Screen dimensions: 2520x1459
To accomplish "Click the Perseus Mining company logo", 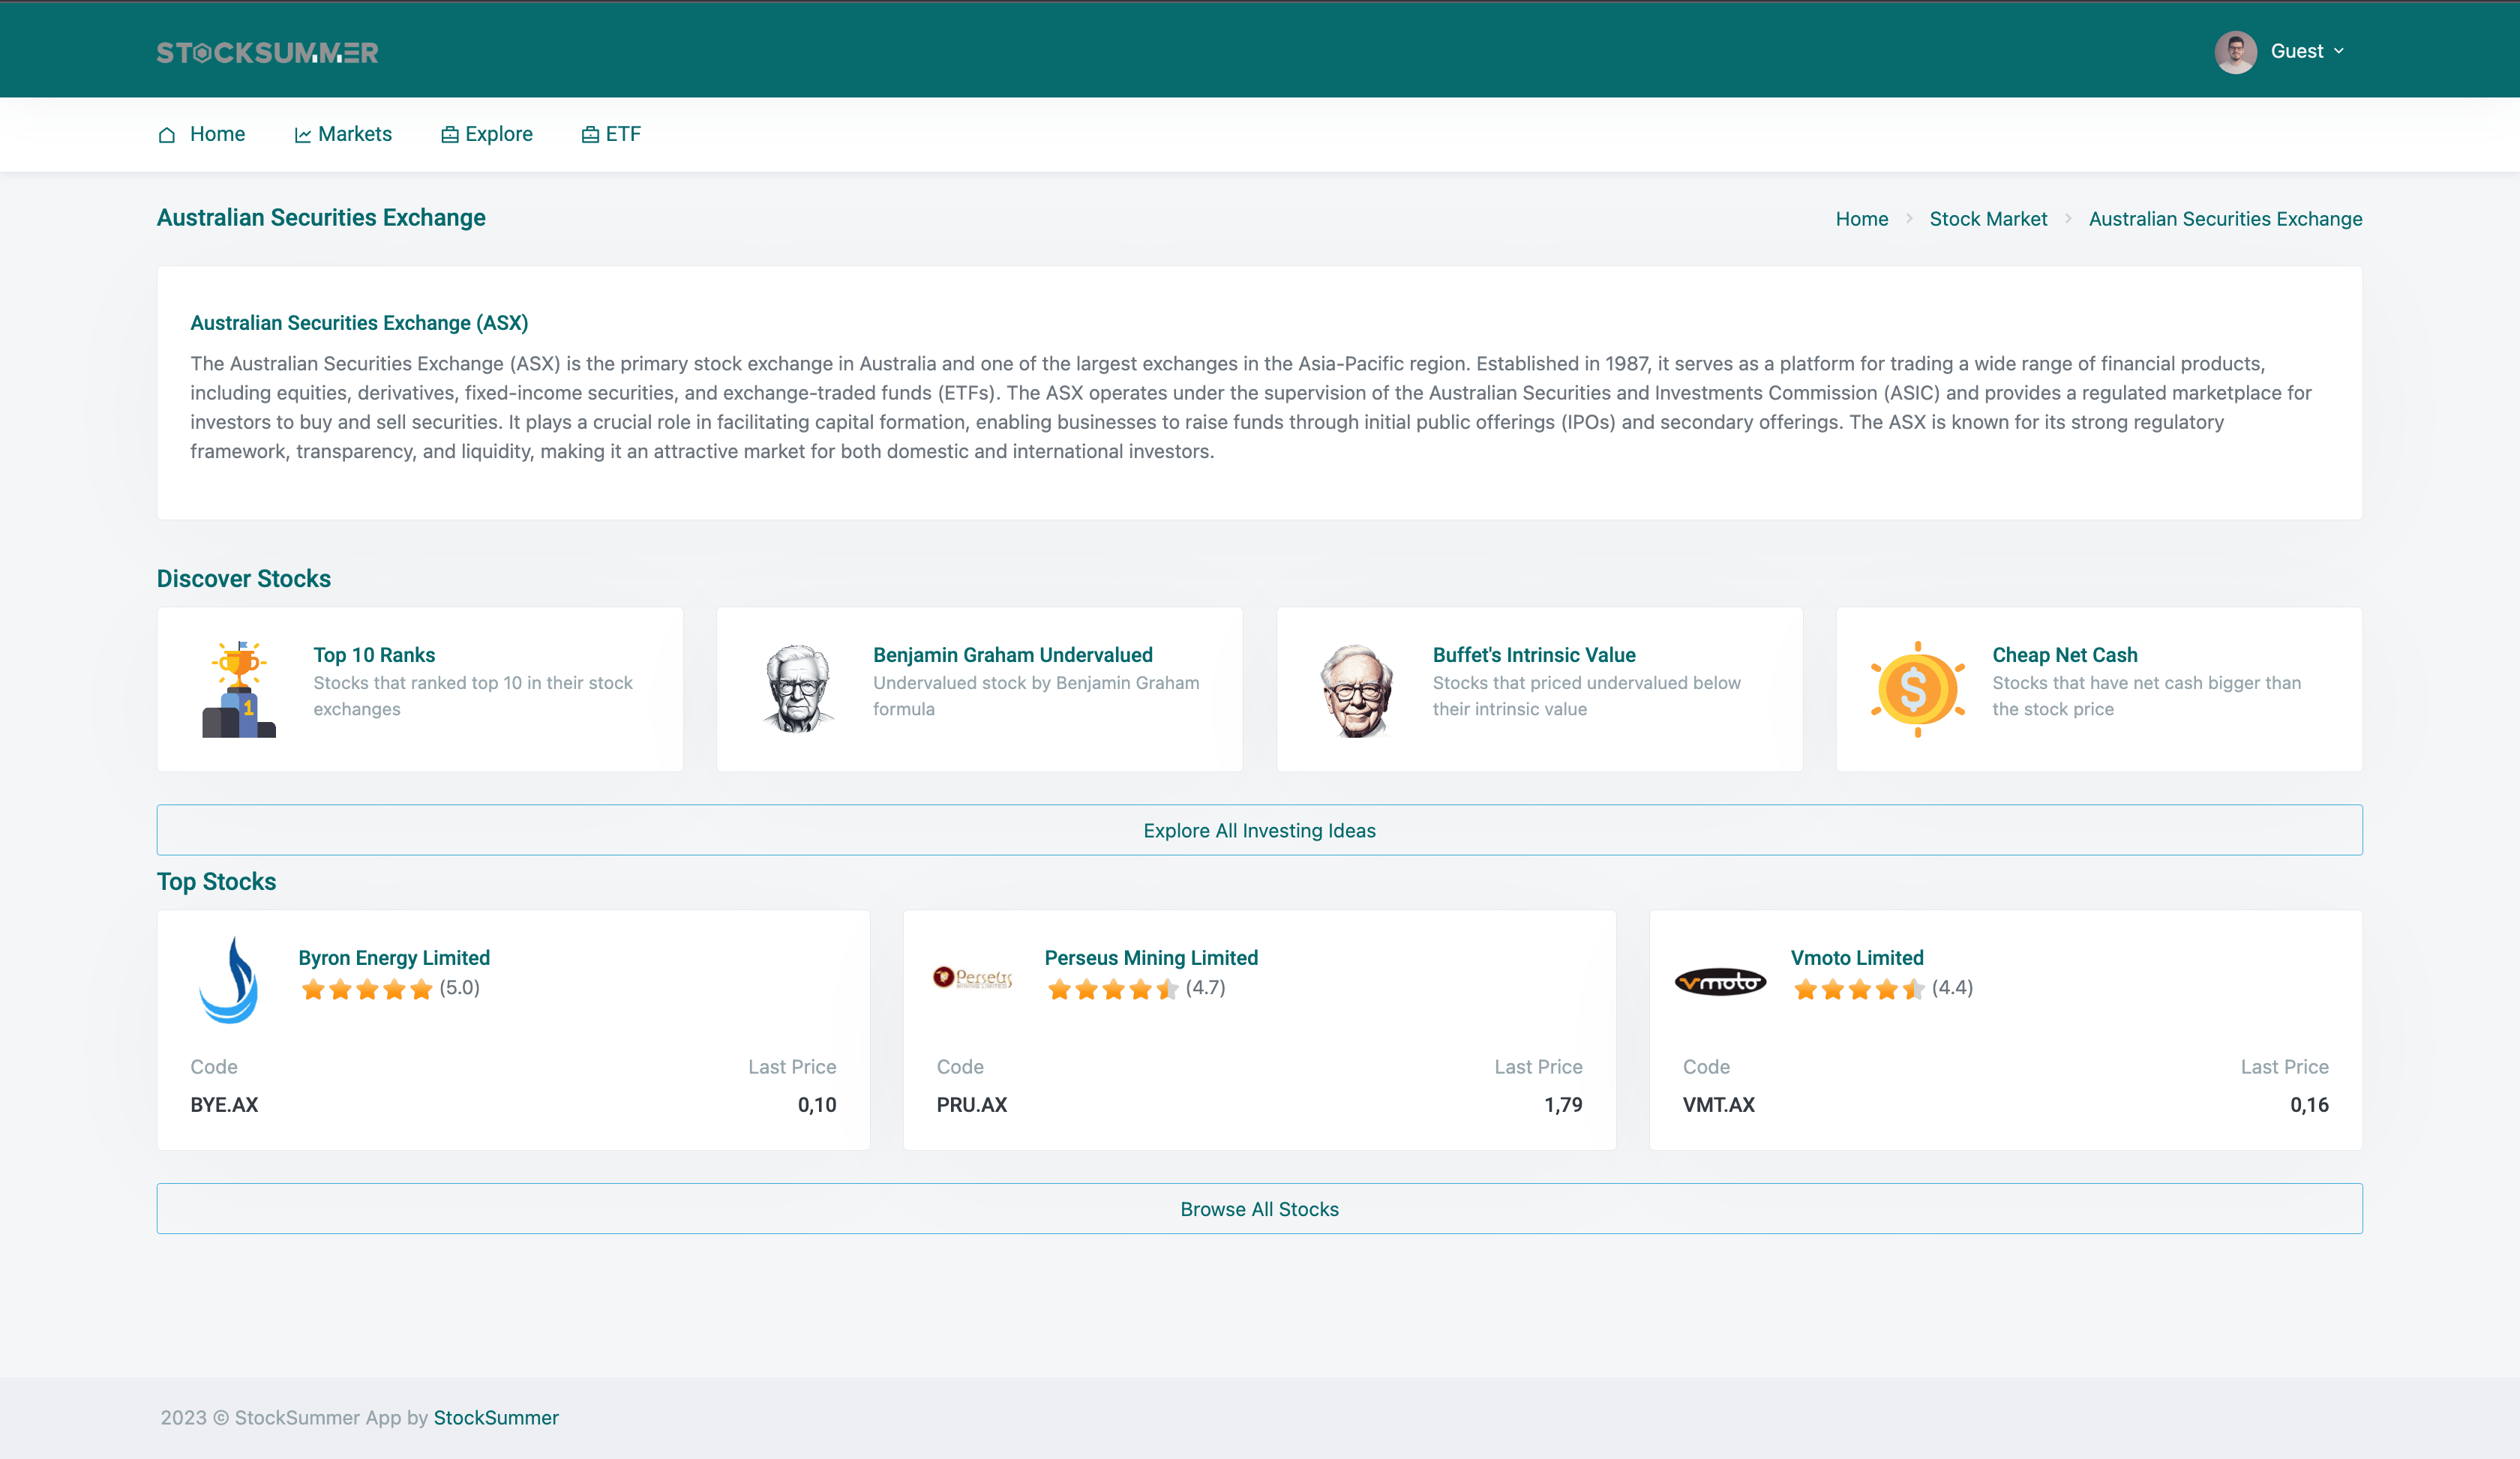I will pyautogui.click(x=974, y=978).
